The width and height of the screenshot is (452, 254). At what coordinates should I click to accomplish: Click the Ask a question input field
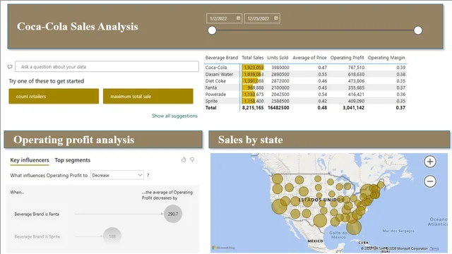point(107,66)
